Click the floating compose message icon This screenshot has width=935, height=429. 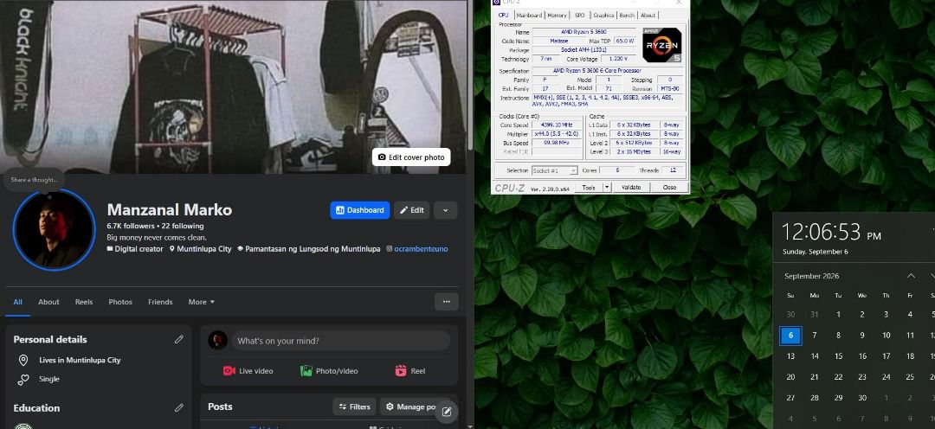click(446, 411)
